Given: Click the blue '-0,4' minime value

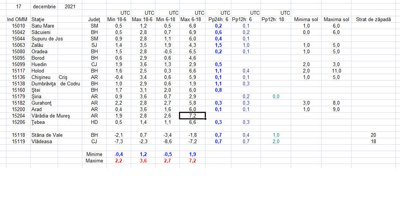Looking at the screenshot, I should (119, 155).
